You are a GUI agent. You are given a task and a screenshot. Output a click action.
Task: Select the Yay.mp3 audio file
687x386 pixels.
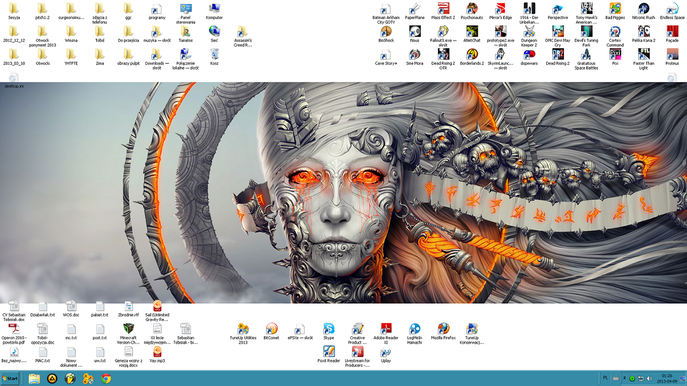(157, 352)
